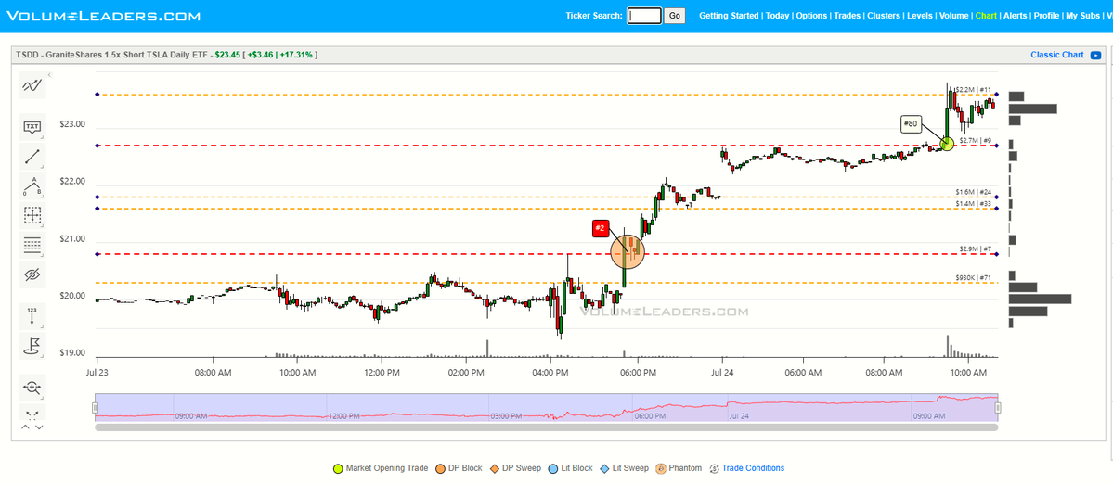1113x484 pixels.
Task: Open the Today menu item
Action: point(777,16)
